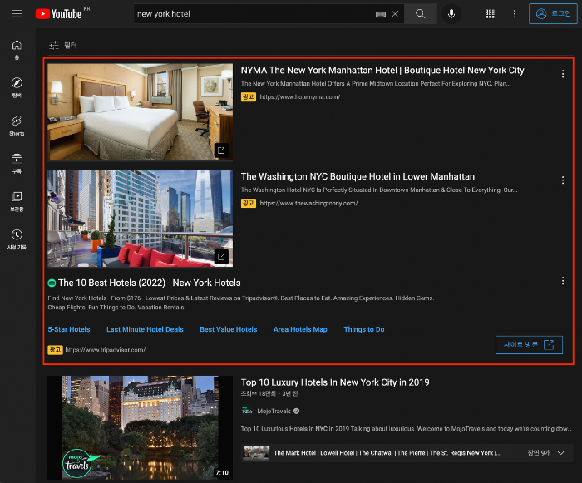Open the on-screen keyboard icon in search box
Viewport: 582px width, 483px height.
pos(381,14)
